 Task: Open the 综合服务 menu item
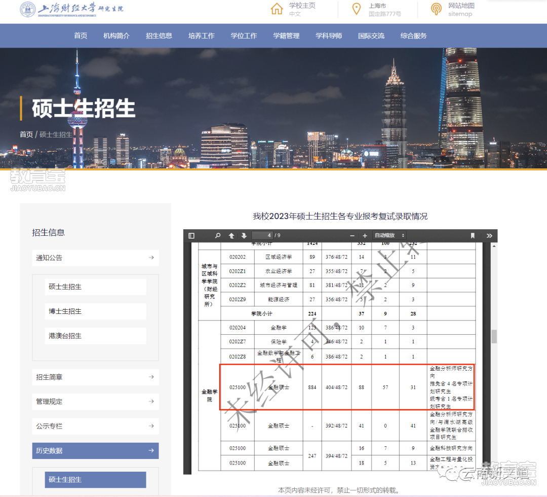point(413,35)
